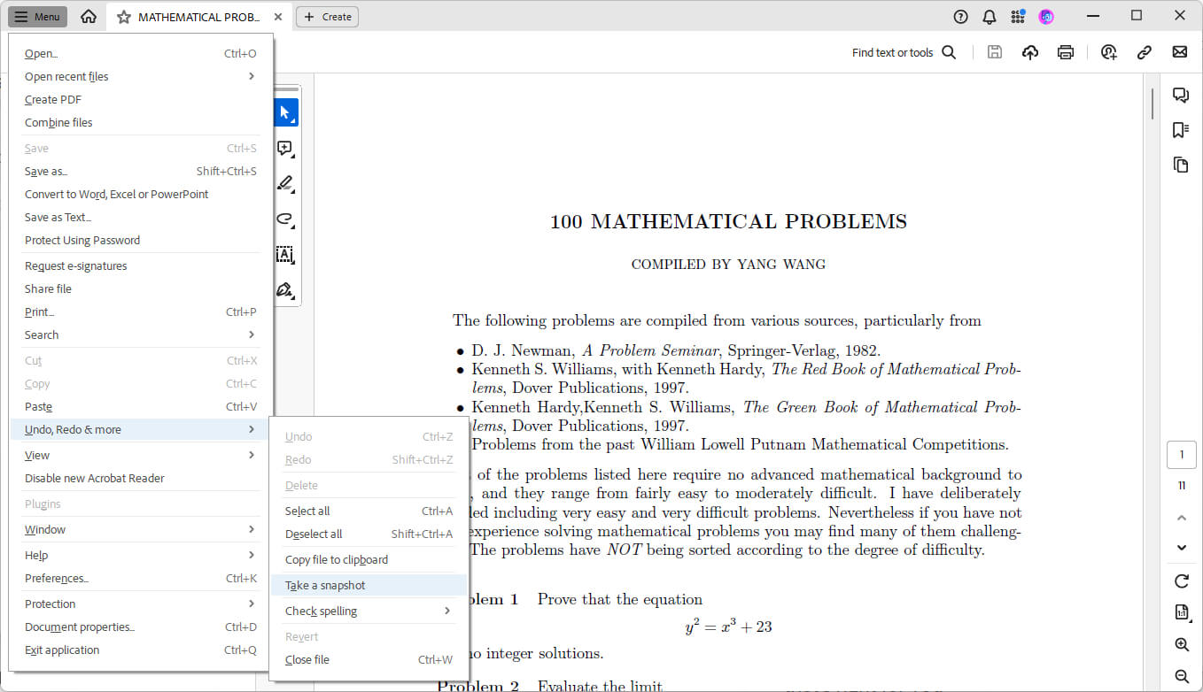
Task: Click the email envelope icon
Action: pyautogui.click(x=1179, y=52)
